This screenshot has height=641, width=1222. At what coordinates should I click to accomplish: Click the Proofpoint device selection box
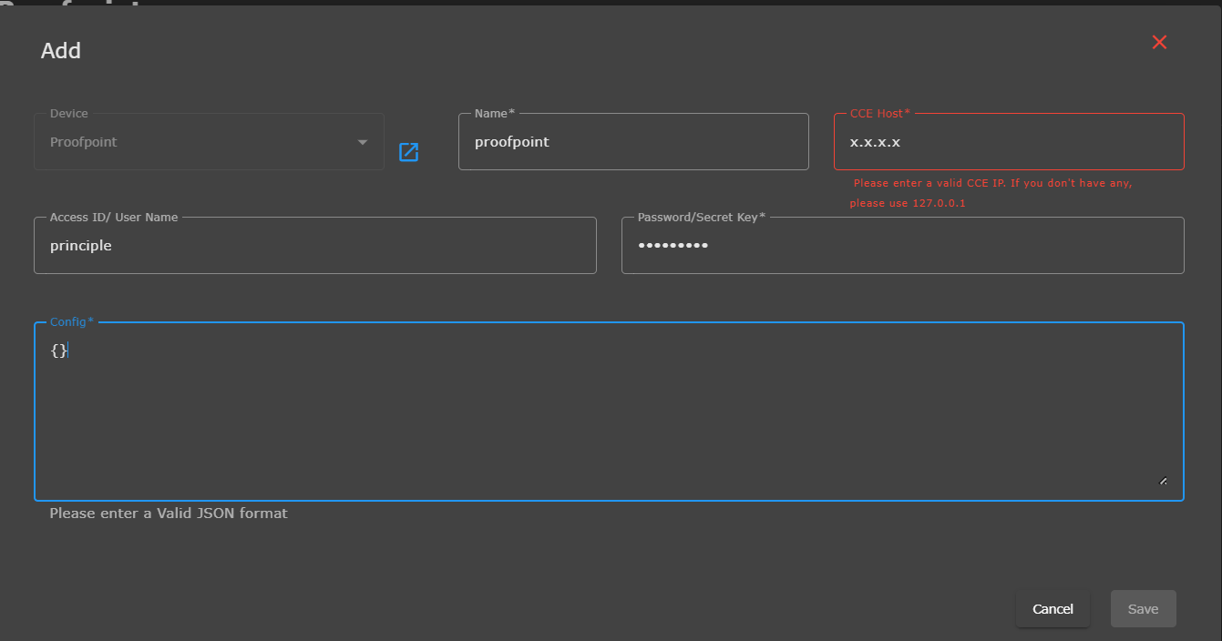200,142
